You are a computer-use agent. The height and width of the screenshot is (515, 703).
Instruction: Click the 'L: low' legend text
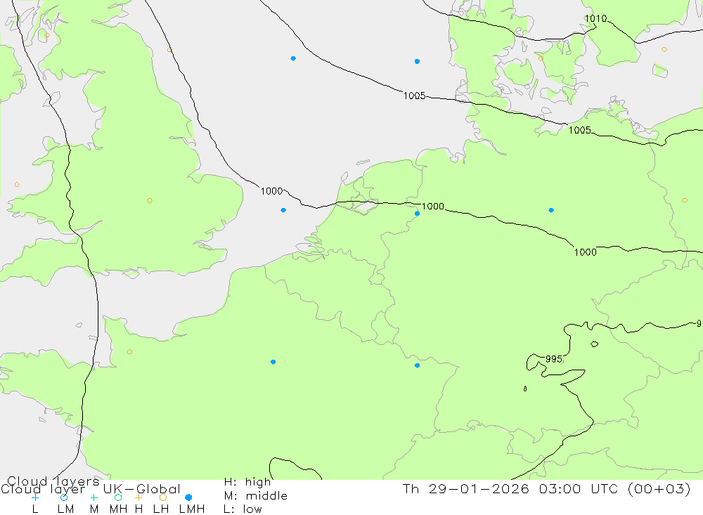click(243, 509)
